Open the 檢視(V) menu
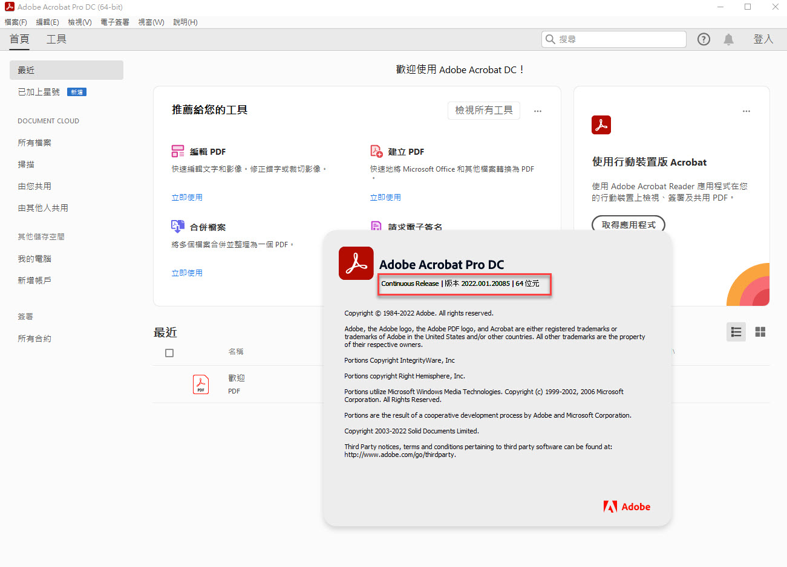This screenshot has height=567, width=787. pos(80,22)
